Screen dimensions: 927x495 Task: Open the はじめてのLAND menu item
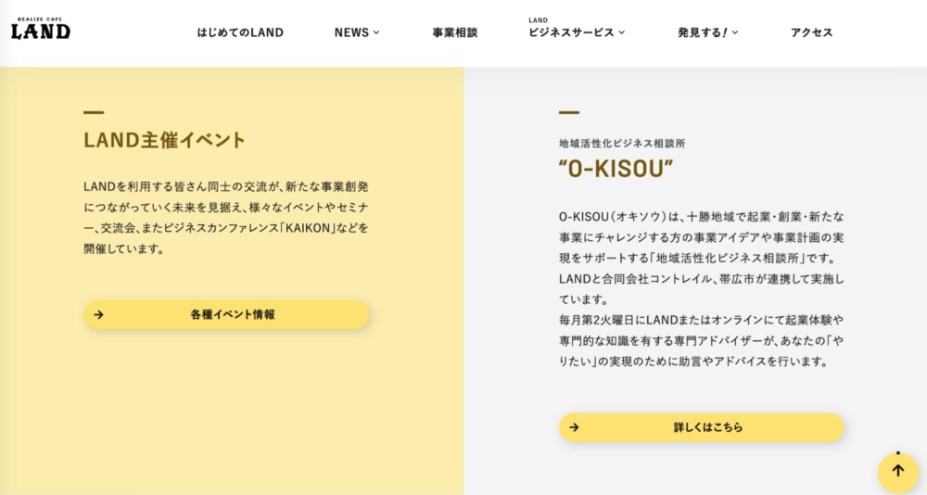click(x=240, y=32)
